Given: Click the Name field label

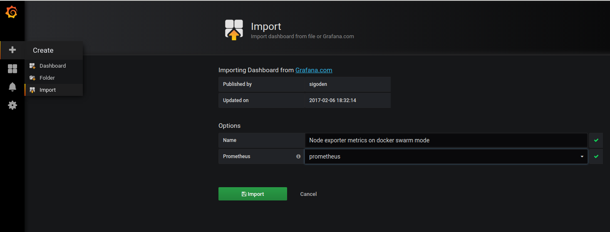Looking at the screenshot, I should pyautogui.click(x=230, y=140).
